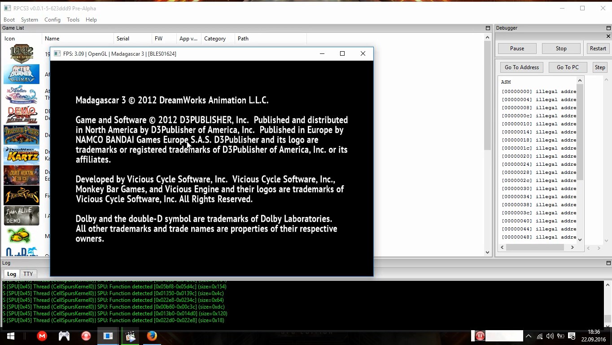Select the Duke Nukem 3D game icon

click(x=22, y=175)
